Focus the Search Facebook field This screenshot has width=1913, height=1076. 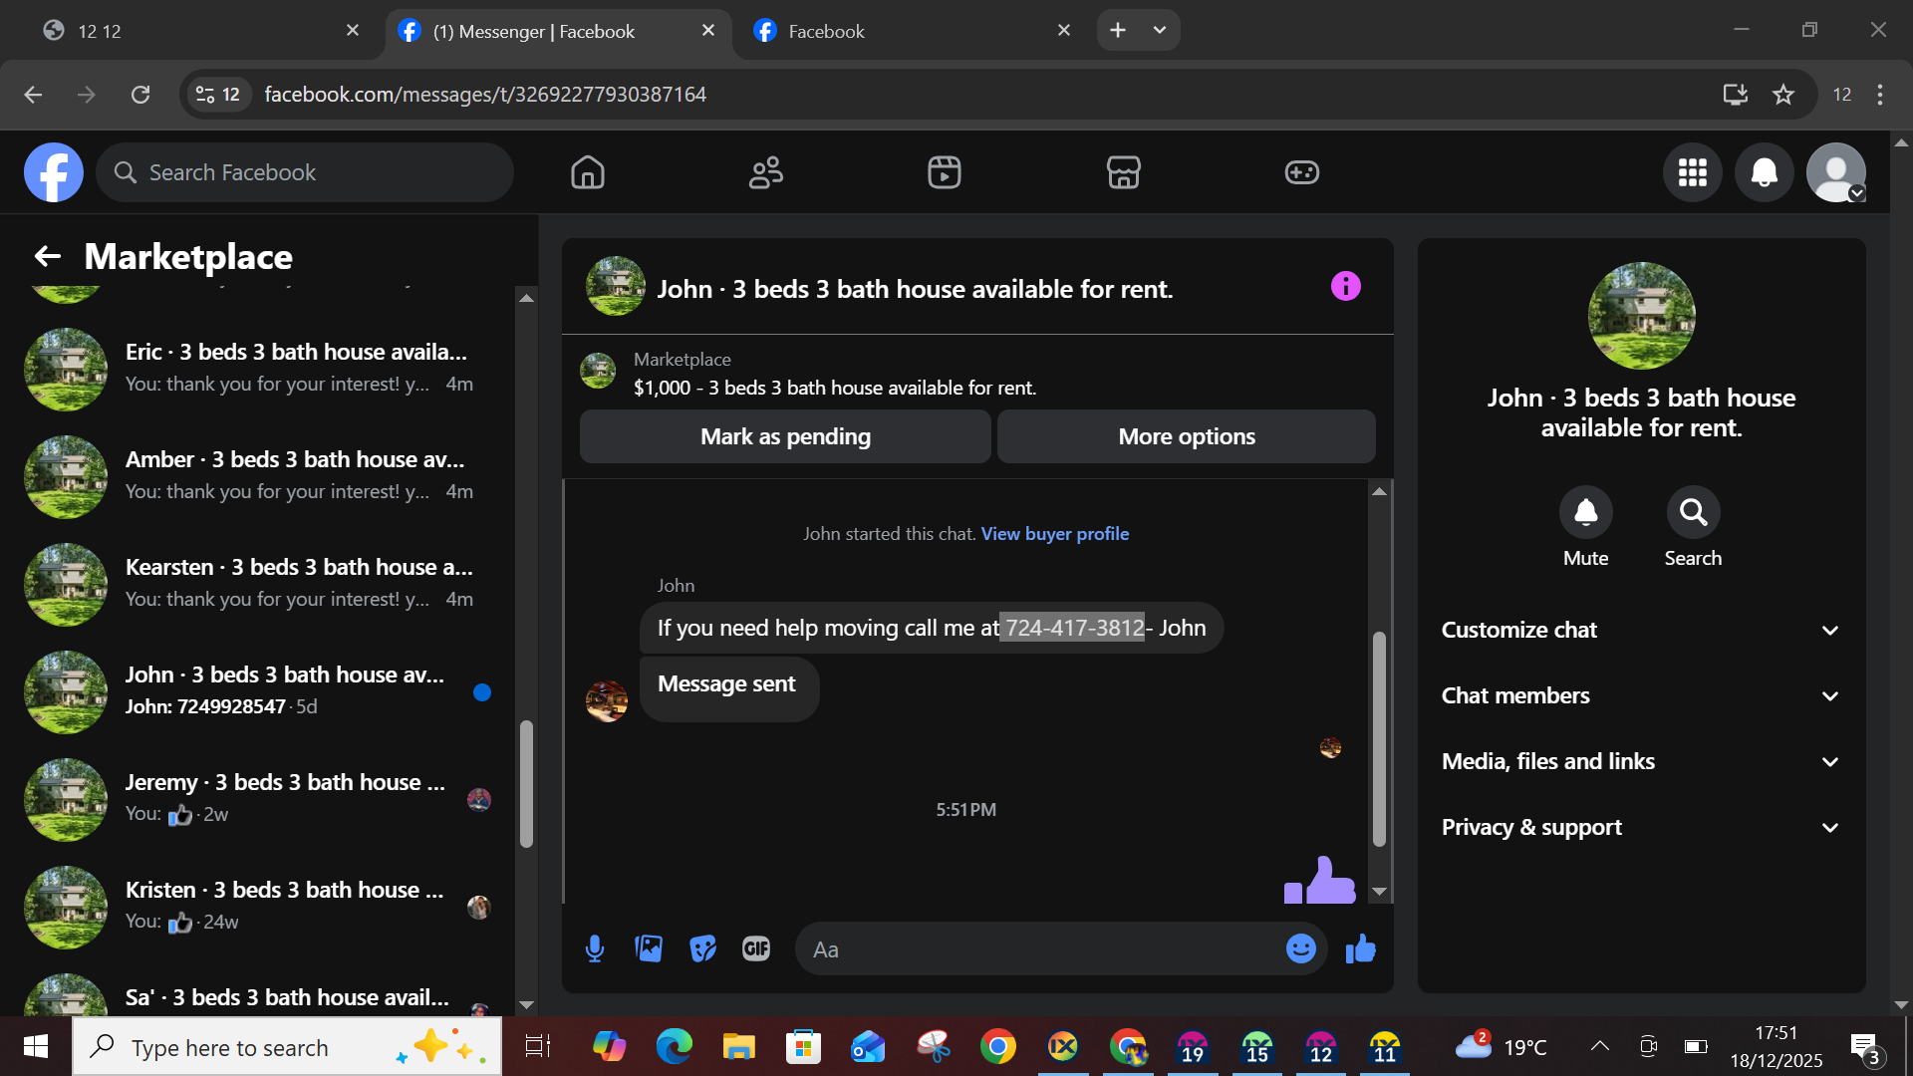pos(305,172)
